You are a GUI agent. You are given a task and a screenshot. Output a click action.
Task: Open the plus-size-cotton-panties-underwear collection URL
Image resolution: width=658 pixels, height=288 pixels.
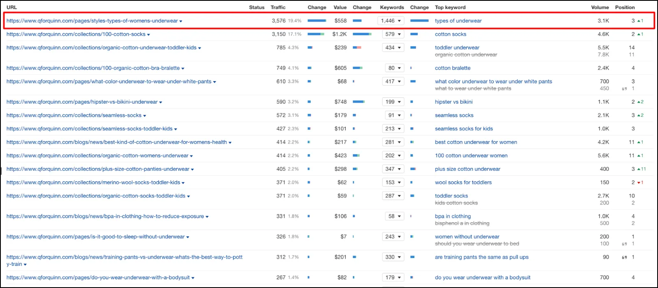click(98, 169)
